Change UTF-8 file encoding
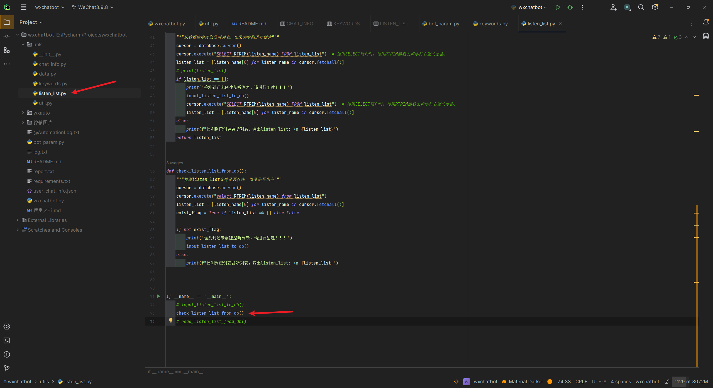 [x=599, y=382]
